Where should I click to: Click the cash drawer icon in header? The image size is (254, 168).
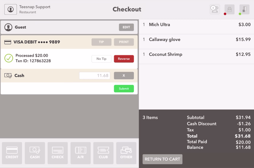[215, 9]
